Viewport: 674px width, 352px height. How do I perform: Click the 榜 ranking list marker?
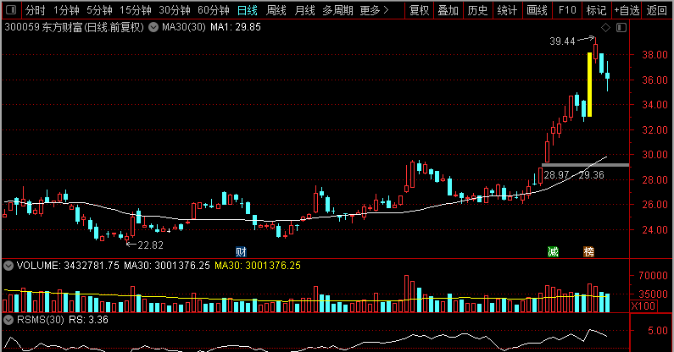pos(589,252)
